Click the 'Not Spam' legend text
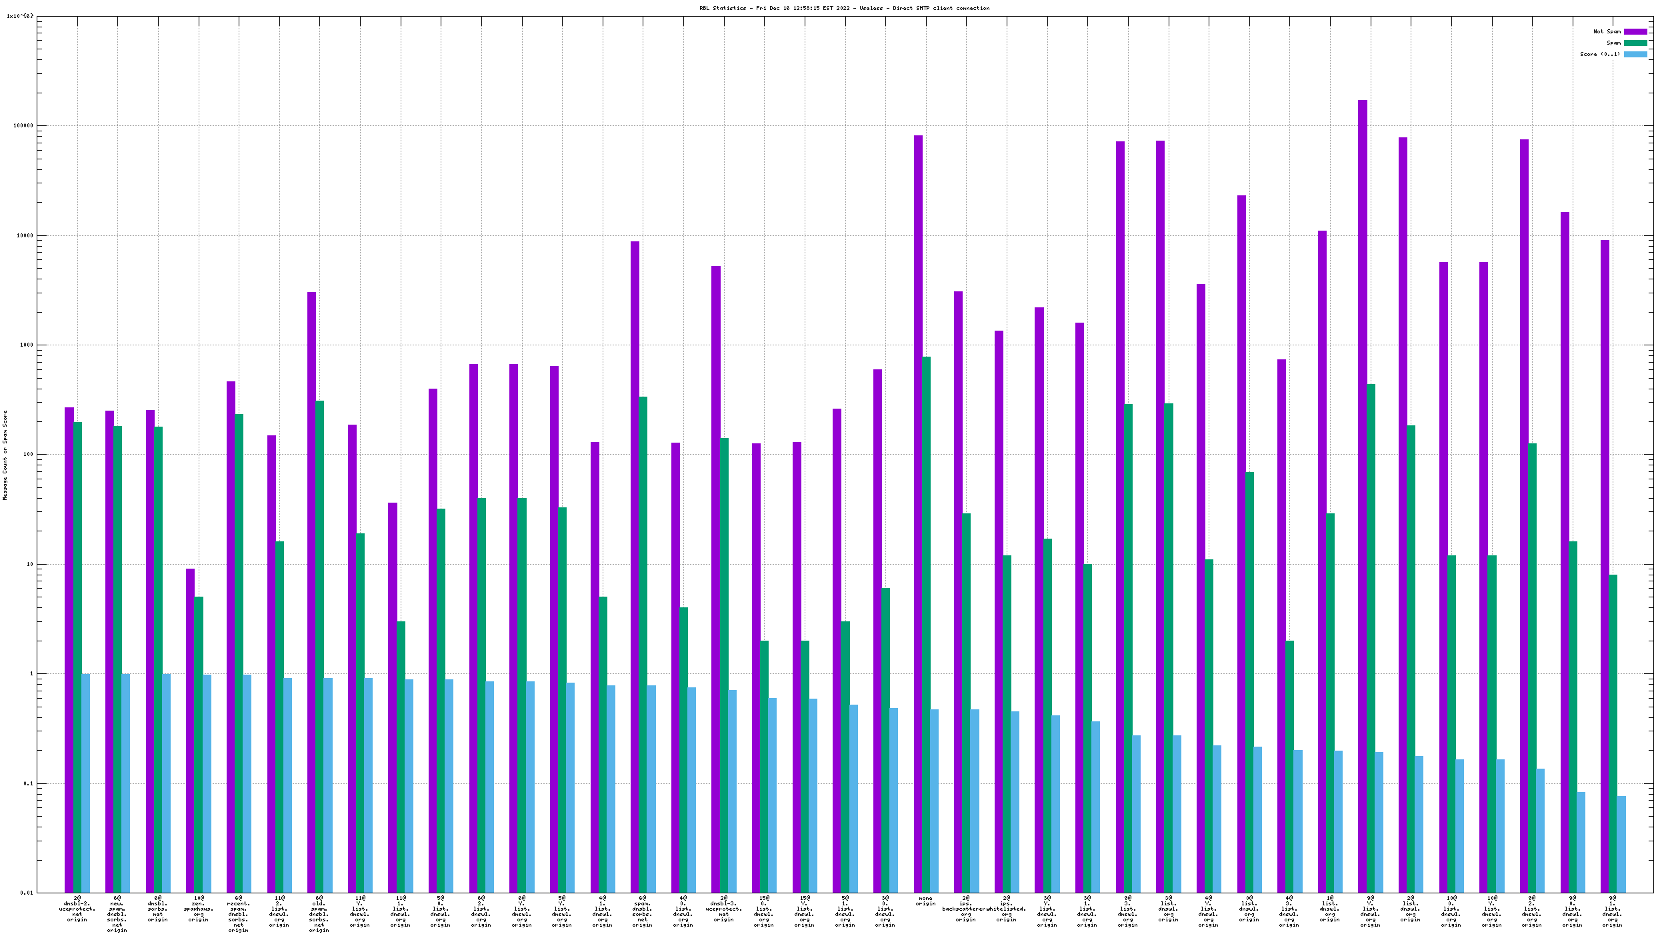The width and height of the screenshot is (1664, 936). 1606,31
